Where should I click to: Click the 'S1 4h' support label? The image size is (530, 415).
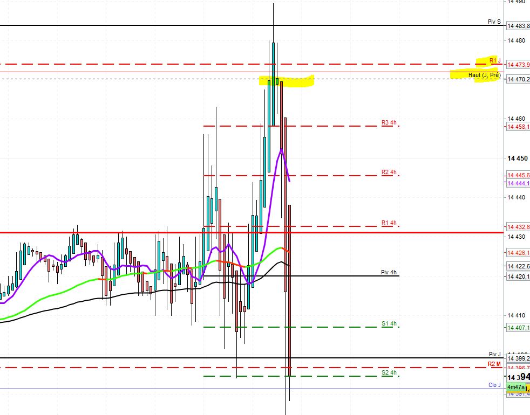[x=389, y=323]
